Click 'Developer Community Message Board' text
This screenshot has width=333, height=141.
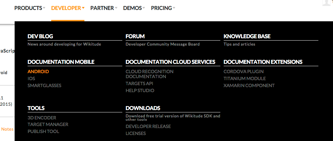163,44
